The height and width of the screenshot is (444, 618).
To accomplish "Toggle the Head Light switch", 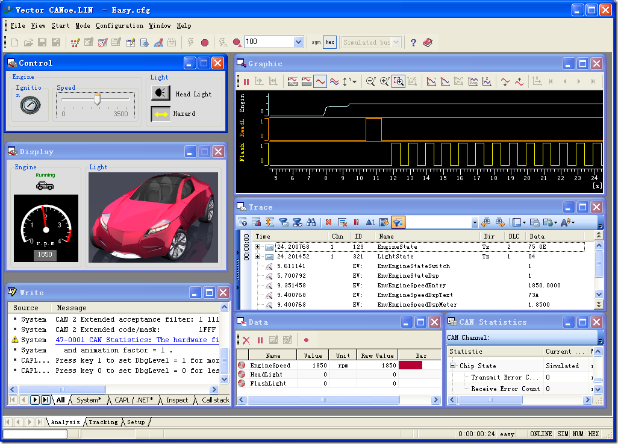I will click(x=160, y=93).
